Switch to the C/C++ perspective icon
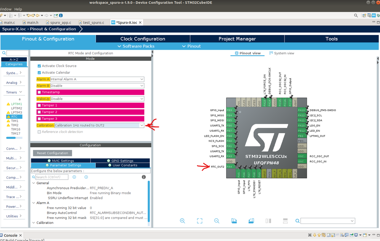Viewport: 380px width, 241px height. tap(369, 16)
